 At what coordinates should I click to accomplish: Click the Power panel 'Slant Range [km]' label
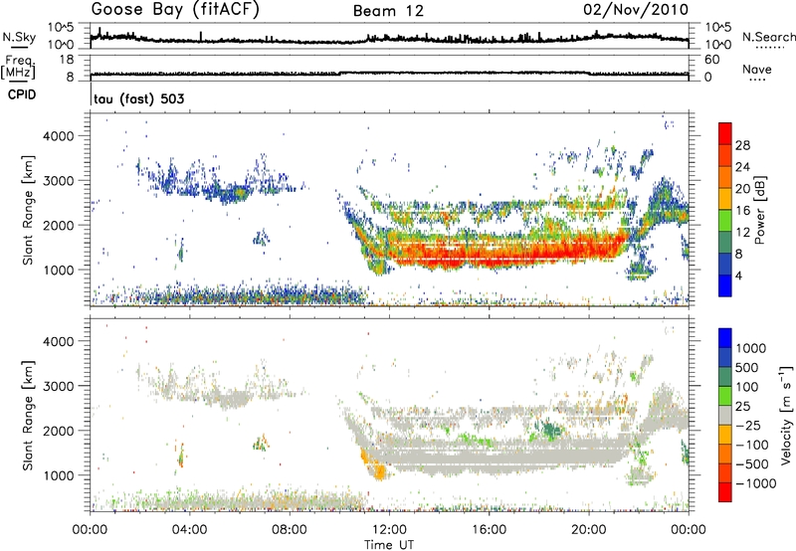[28, 210]
